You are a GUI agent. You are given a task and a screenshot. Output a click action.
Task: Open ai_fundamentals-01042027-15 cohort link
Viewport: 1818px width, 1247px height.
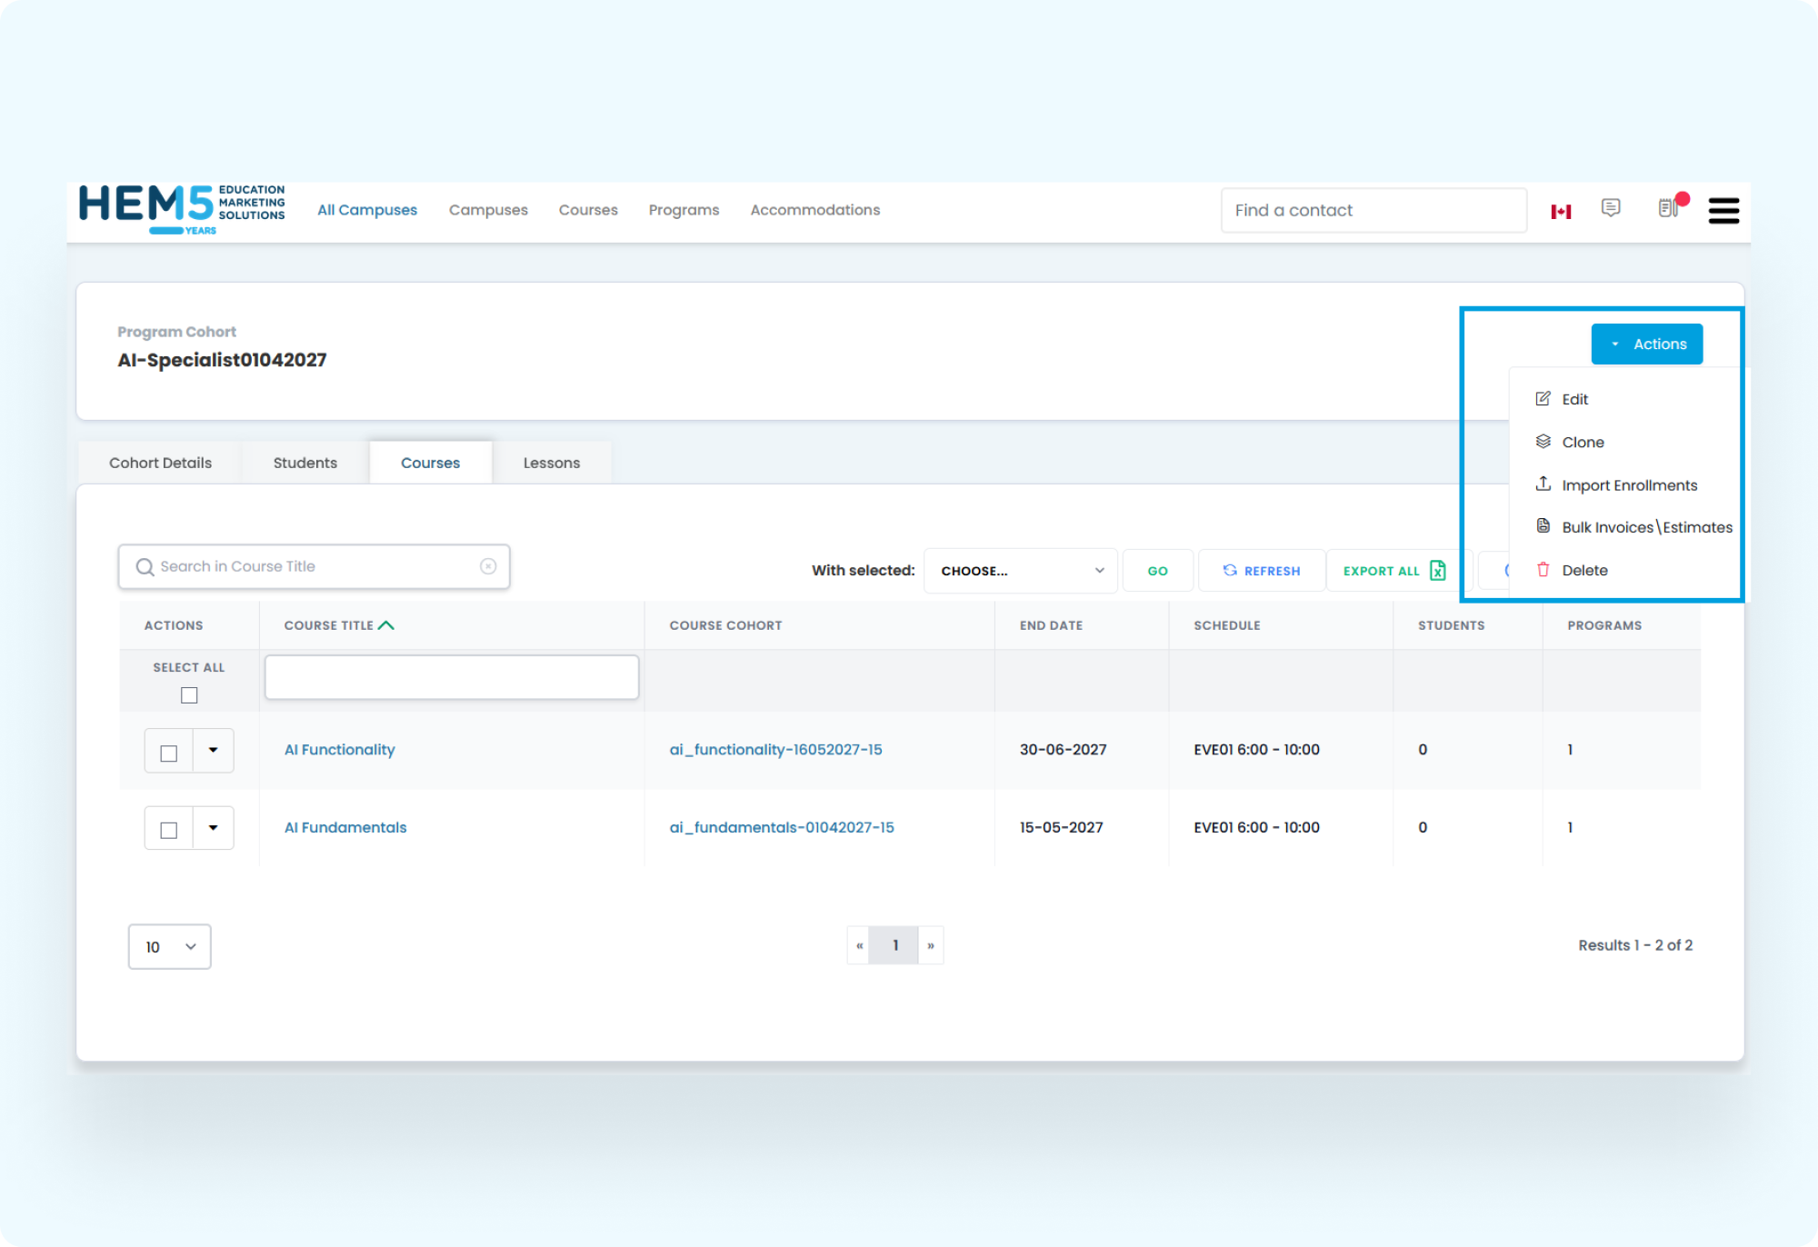pyautogui.click(x=781, y=827)
